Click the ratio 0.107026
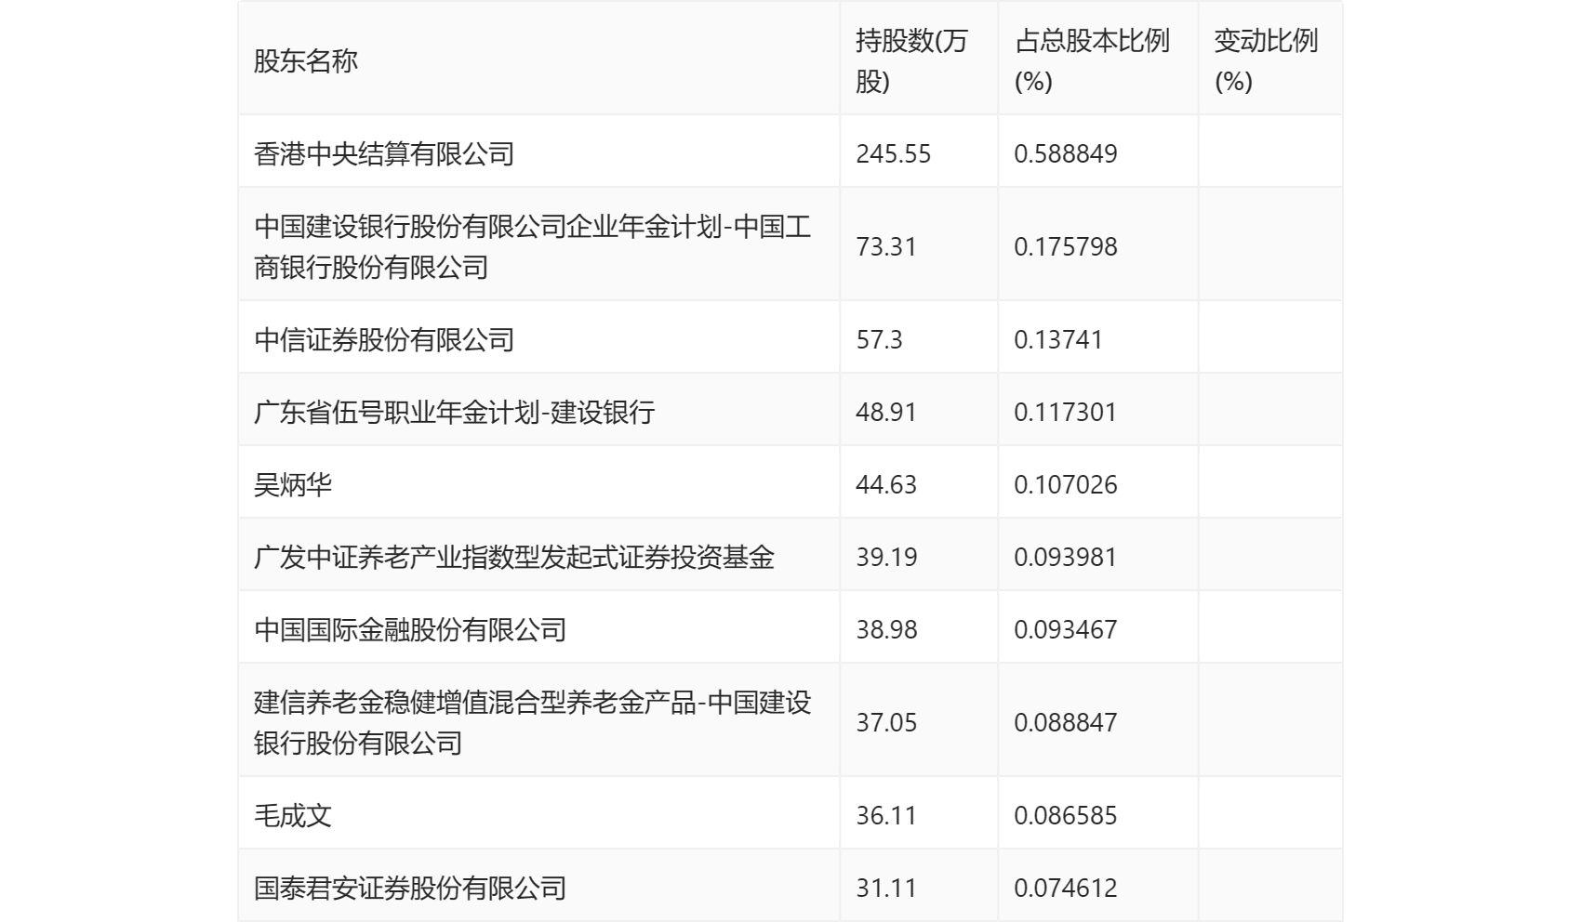The image size is (1581, 922). tap(1066, 484)
